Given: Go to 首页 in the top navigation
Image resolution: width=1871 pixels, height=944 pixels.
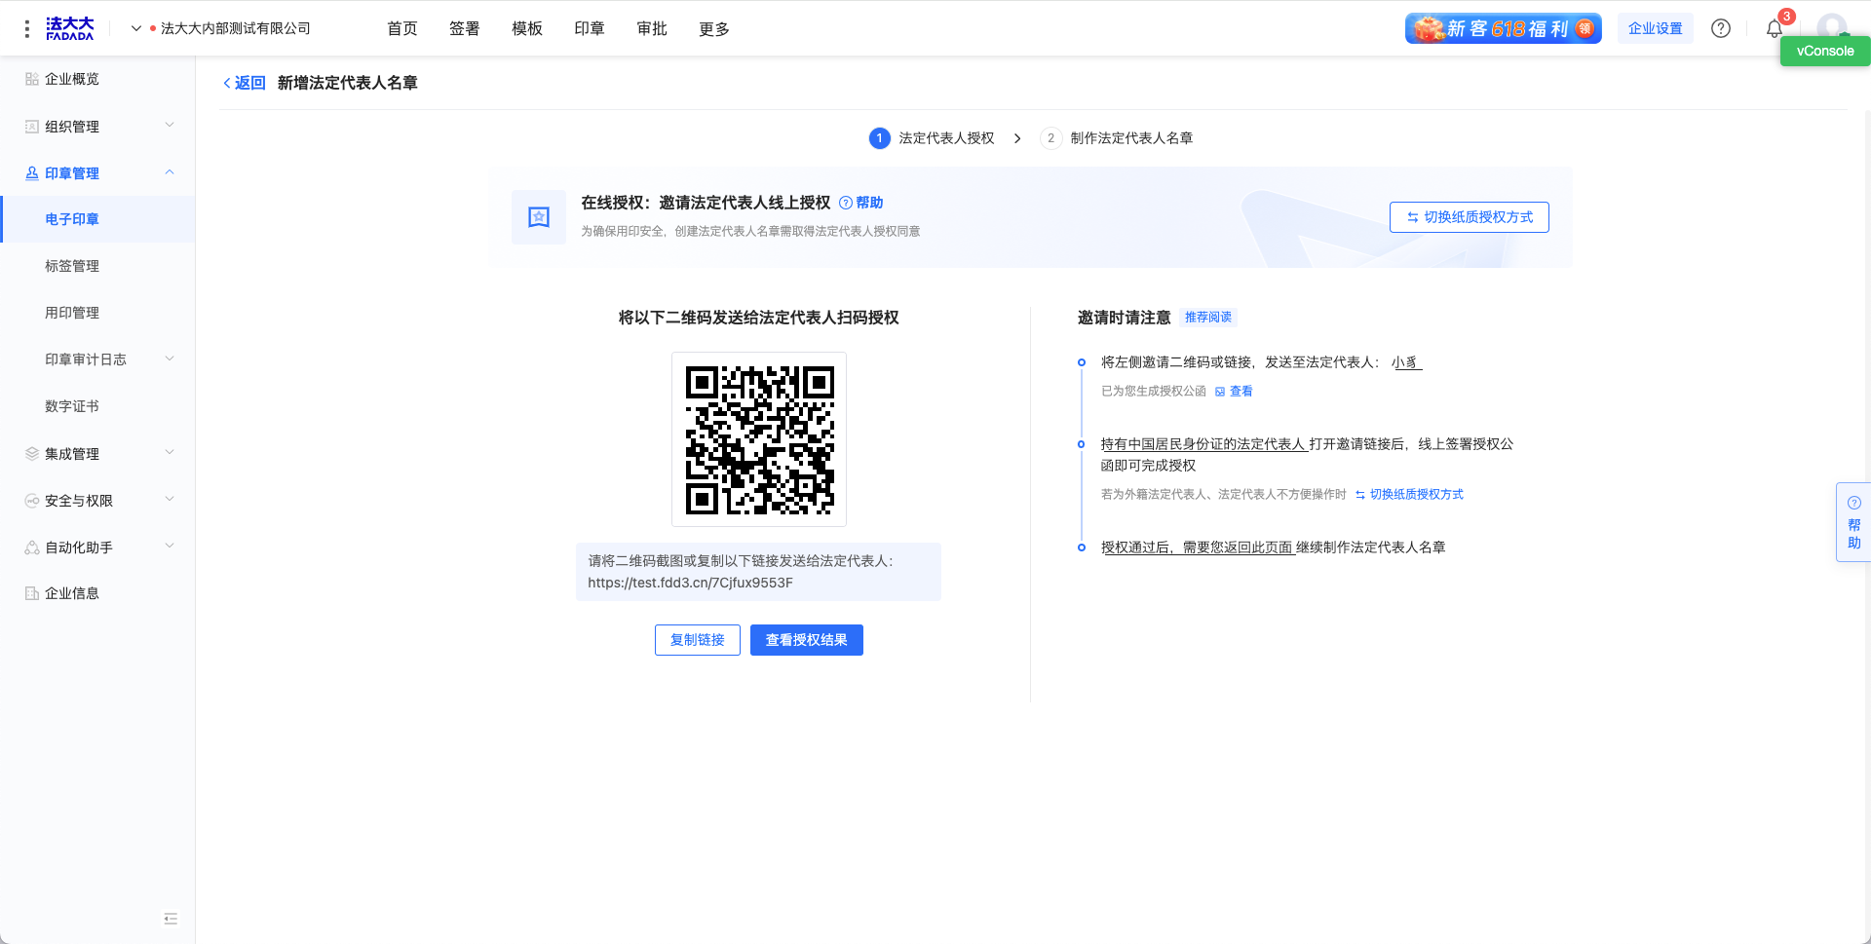Looking at the screenshot, I should point(401,28).
